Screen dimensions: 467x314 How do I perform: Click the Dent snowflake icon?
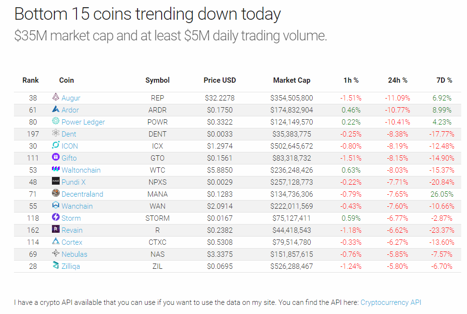tap(55, 134)
